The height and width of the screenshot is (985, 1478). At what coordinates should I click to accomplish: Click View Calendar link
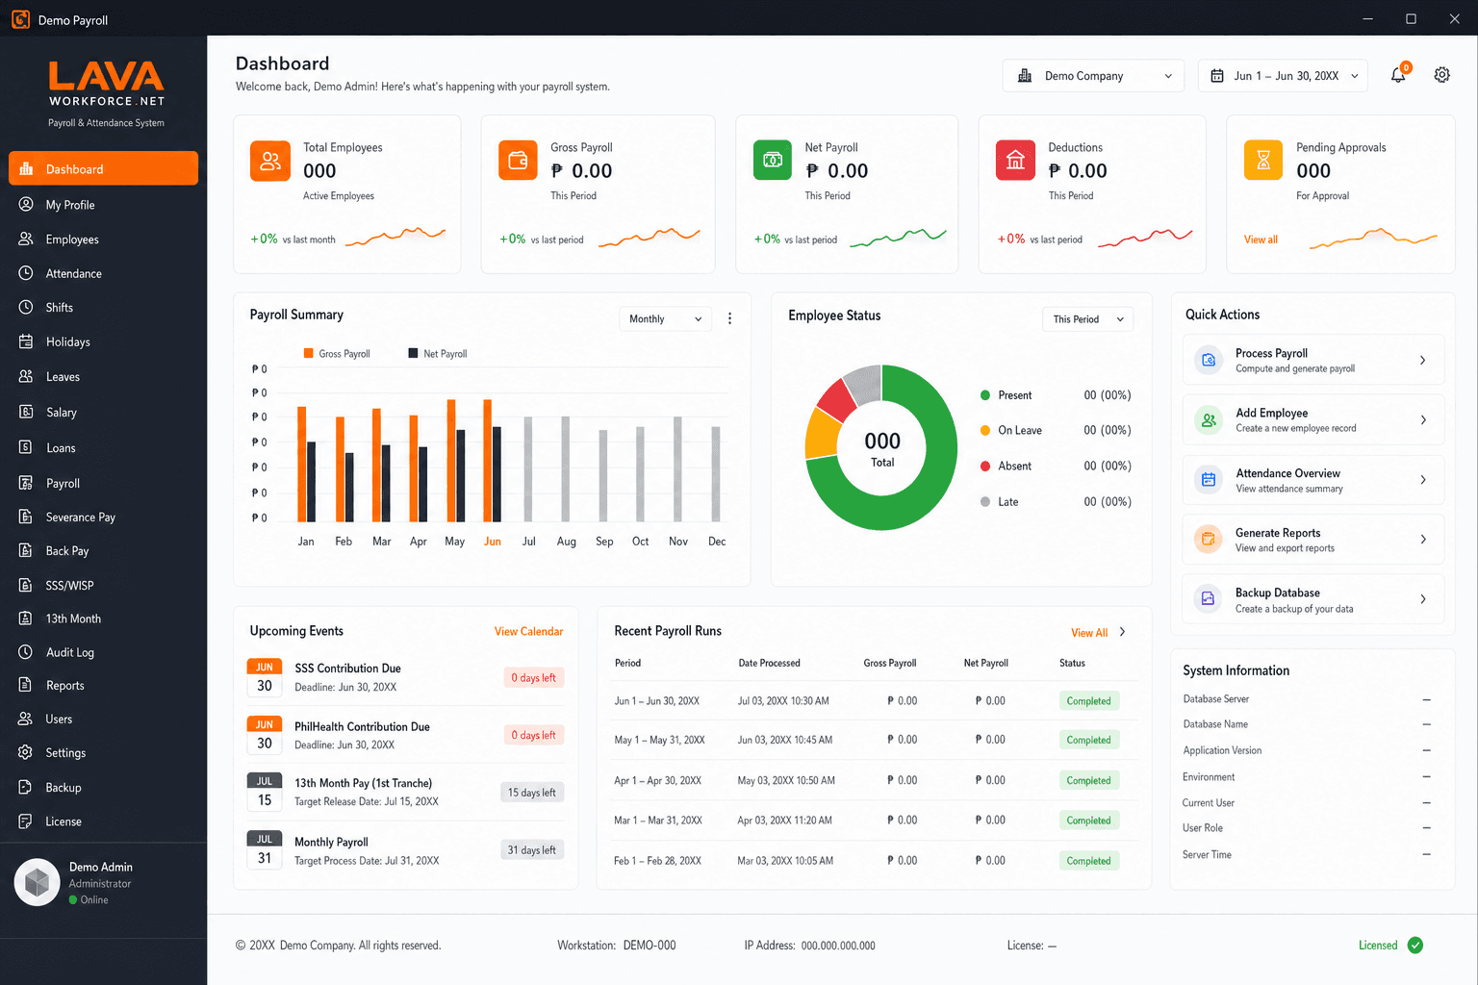coord(528,631)
